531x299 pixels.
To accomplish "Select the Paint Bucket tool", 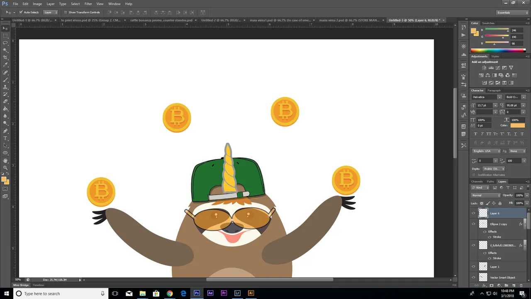I will click(x=5, y=109).
